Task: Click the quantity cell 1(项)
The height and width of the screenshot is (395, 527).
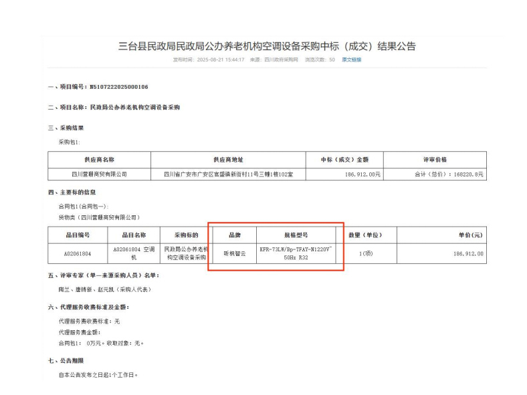Action: point(366,253)
